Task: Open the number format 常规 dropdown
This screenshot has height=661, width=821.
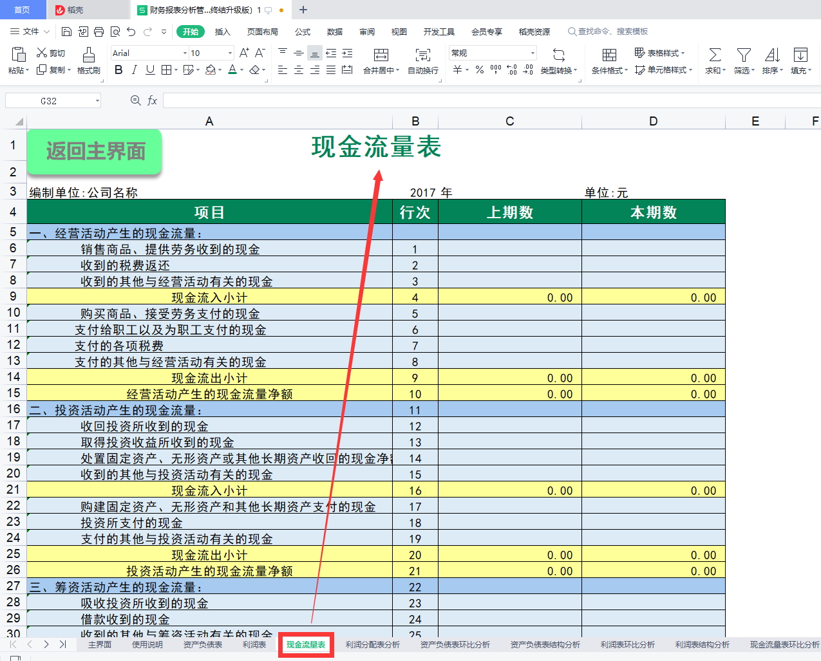Action: (533, 53)
